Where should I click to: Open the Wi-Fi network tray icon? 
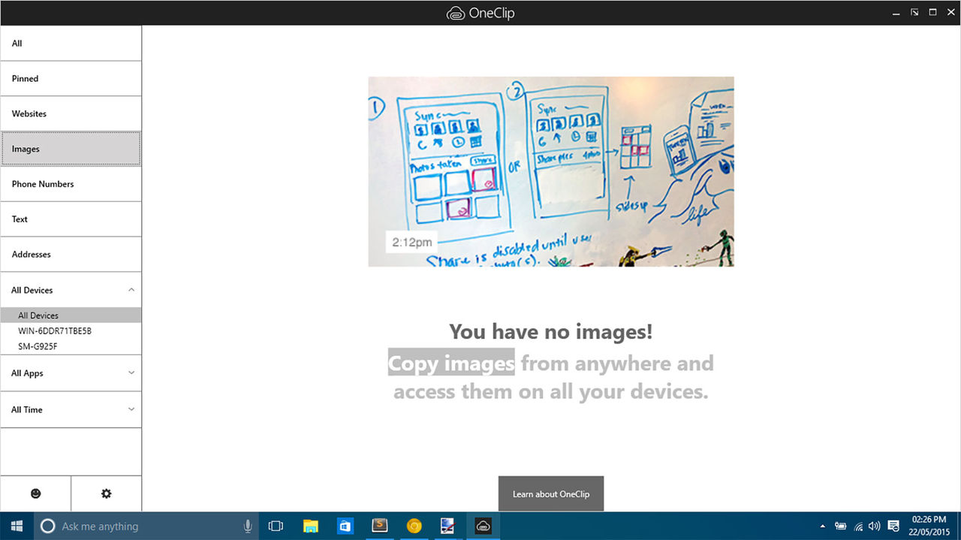[x=858, y=526]
